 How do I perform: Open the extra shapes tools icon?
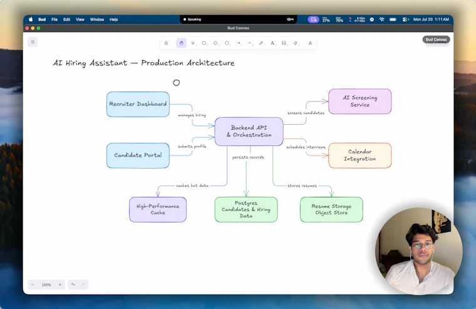click(310, 43)
